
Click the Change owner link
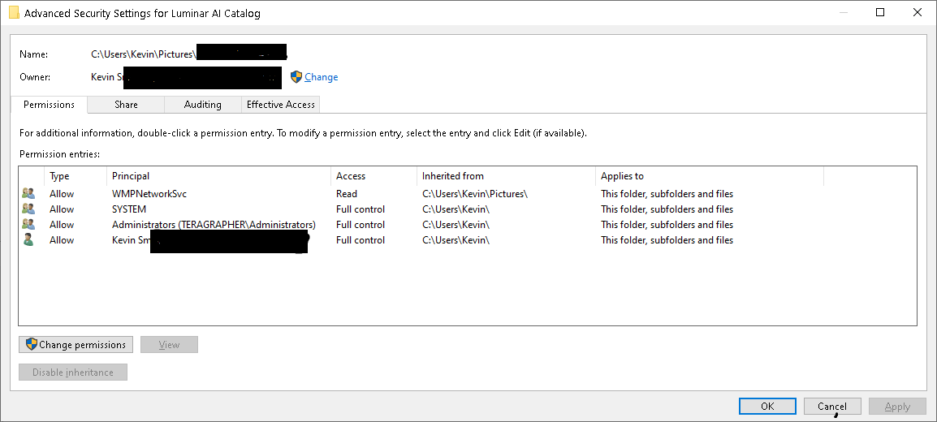[x=321, y=77]
